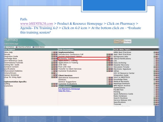Click the 6.0 icon for Standard Content
Viewport: 163px width, 122px height.
[x=52, y=67]
